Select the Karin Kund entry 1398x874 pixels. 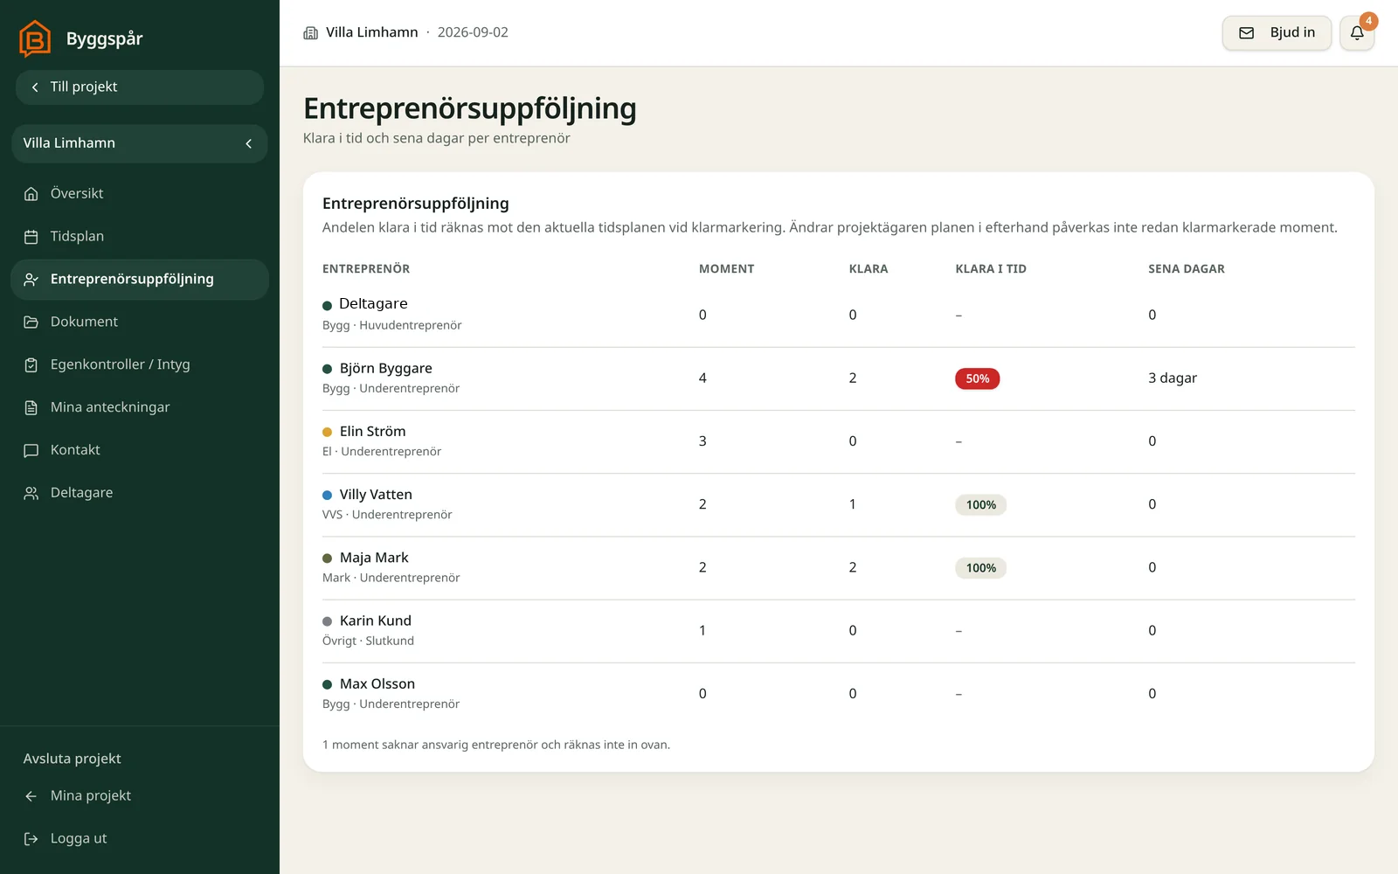[x=376, y=621]
